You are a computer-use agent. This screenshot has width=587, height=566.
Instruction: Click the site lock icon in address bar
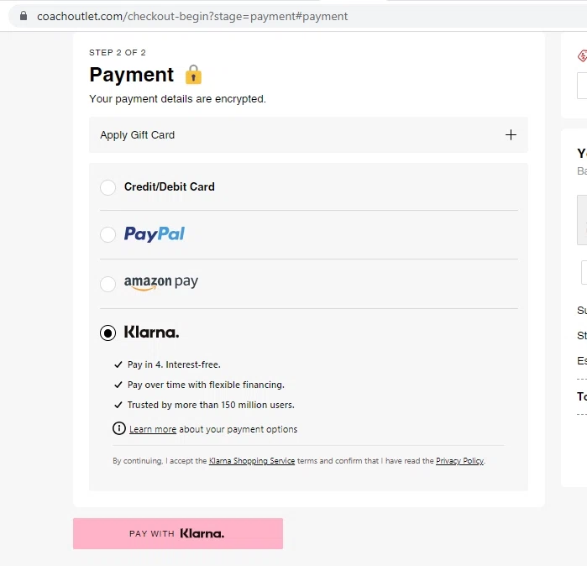coord(23,16)
